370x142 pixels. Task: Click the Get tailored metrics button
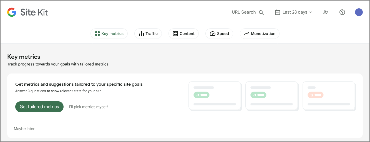(x=39, y=107)
